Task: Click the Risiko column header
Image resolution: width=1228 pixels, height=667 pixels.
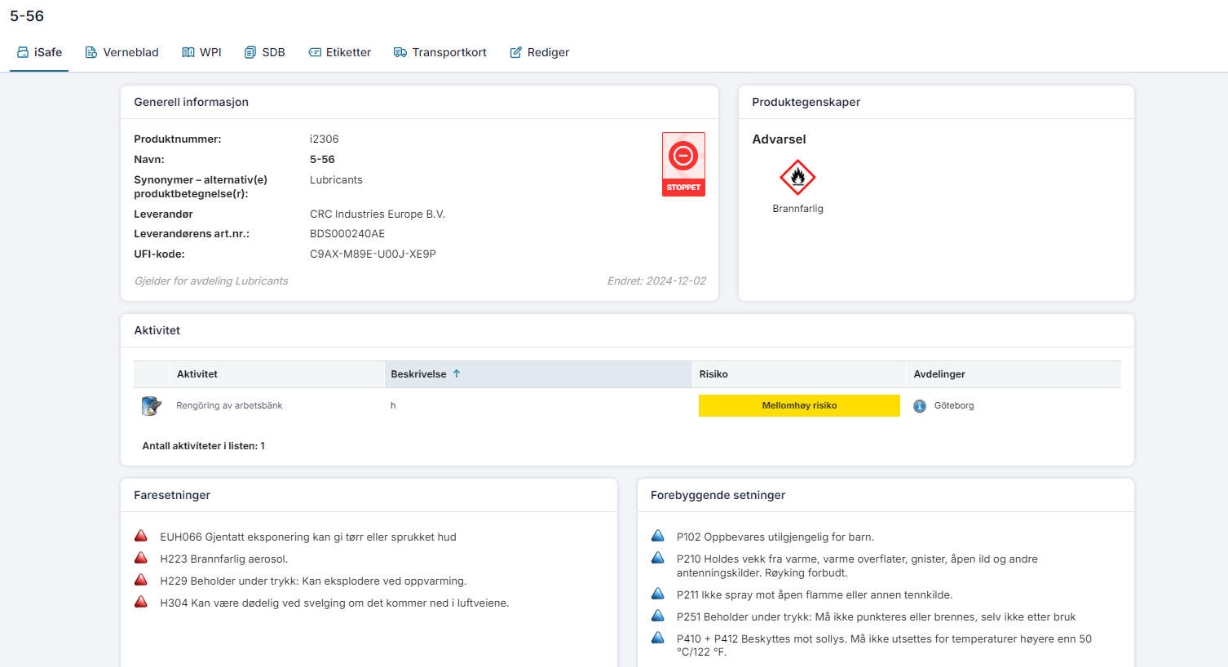Action: pyautogui.click(x=798, y=374)
